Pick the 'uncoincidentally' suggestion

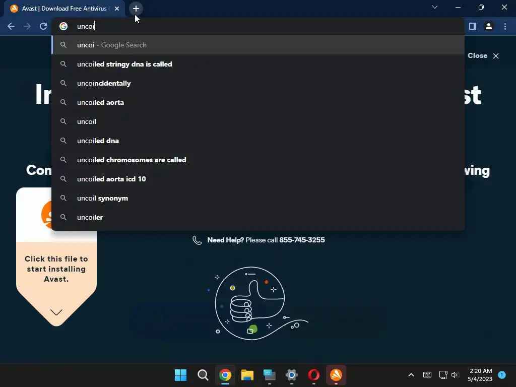(x=259, y=83)
